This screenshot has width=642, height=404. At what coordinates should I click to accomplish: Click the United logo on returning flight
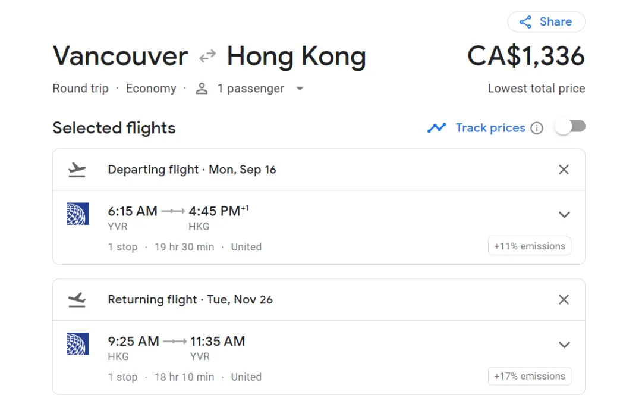(78, 343)
